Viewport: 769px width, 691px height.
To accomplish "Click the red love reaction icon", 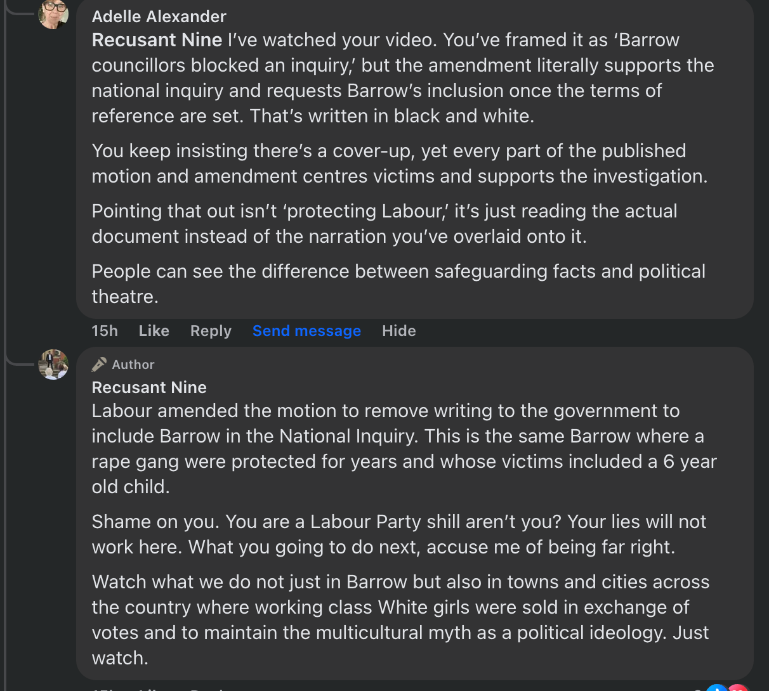I will coord(737,688).
